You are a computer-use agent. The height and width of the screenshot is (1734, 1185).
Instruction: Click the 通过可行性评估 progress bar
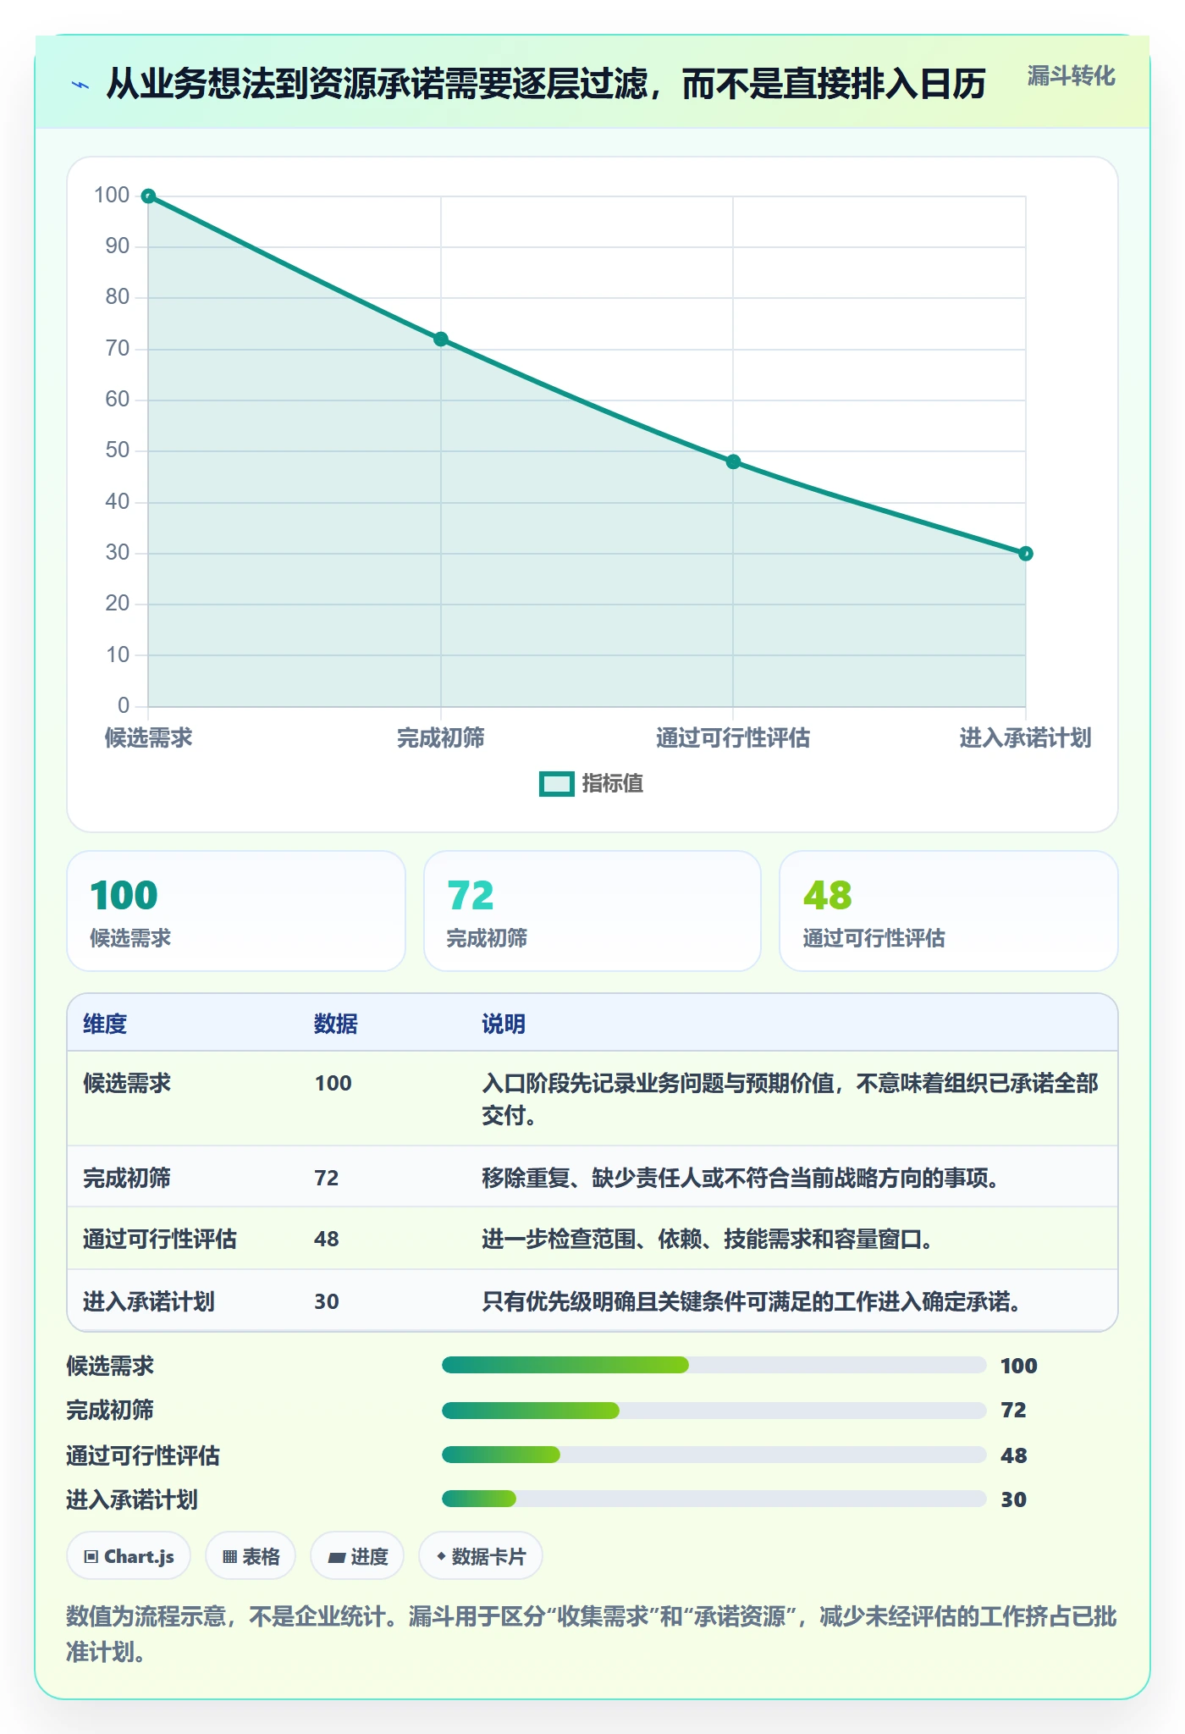pos(714,1455)
